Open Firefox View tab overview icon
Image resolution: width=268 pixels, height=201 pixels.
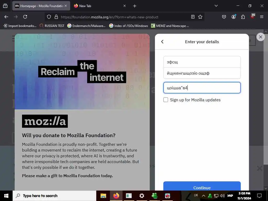tap(5, 6)
